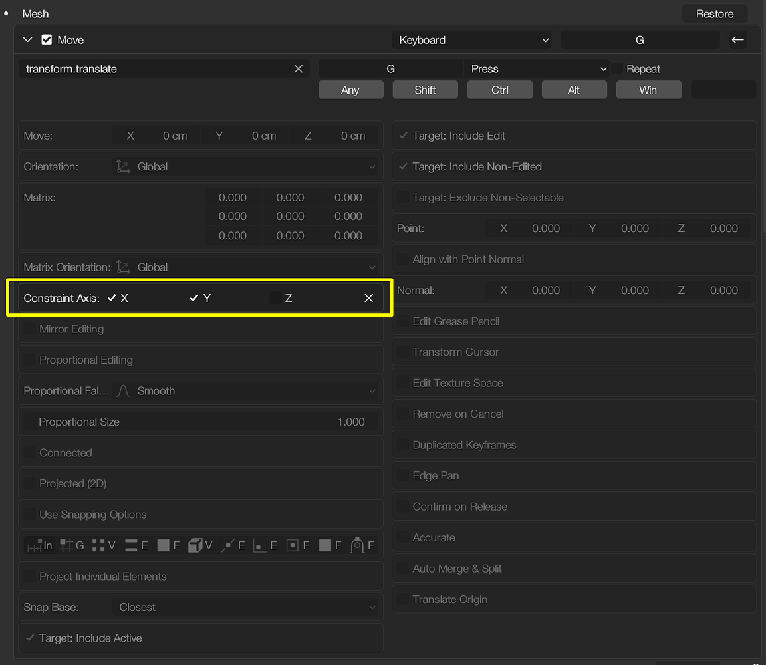Click the G key field beside Press
This screenshot has width=766, height=665.
tap(391, 69)
